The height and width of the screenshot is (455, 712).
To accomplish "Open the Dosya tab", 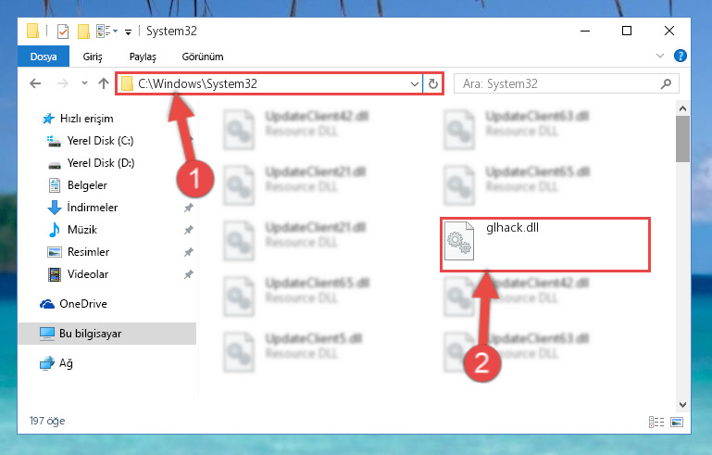I will [x=44, y=57].
